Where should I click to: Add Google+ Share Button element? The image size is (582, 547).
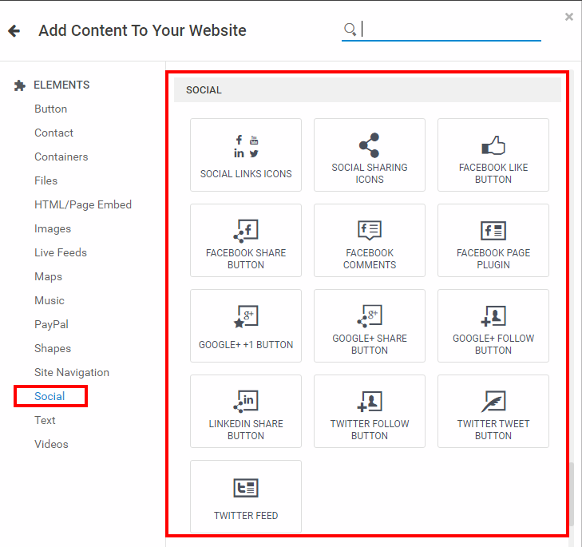[370, 326]
